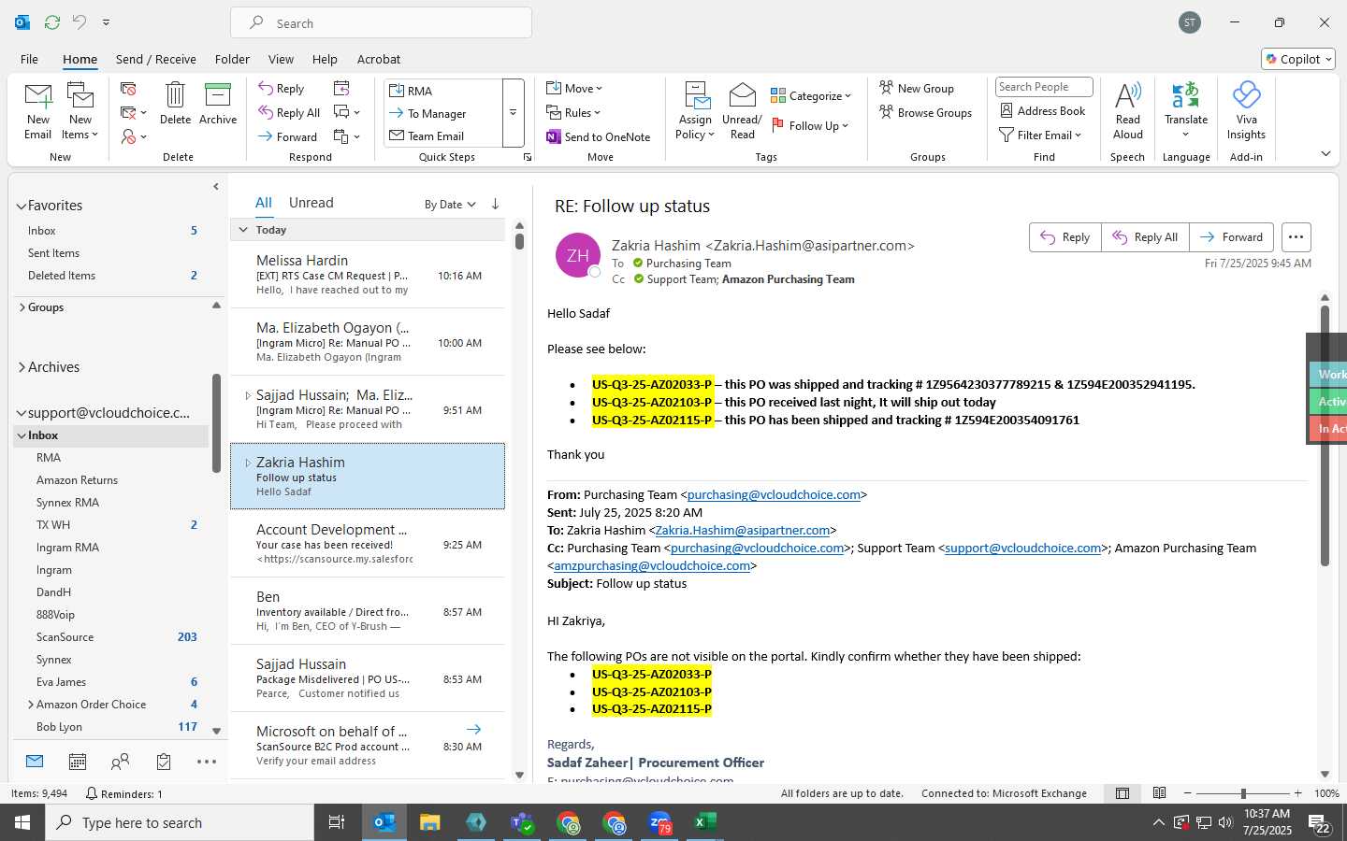Open the By Date sort dropdown
Viewport: 1347px width, 841px height.
point(450,205)
